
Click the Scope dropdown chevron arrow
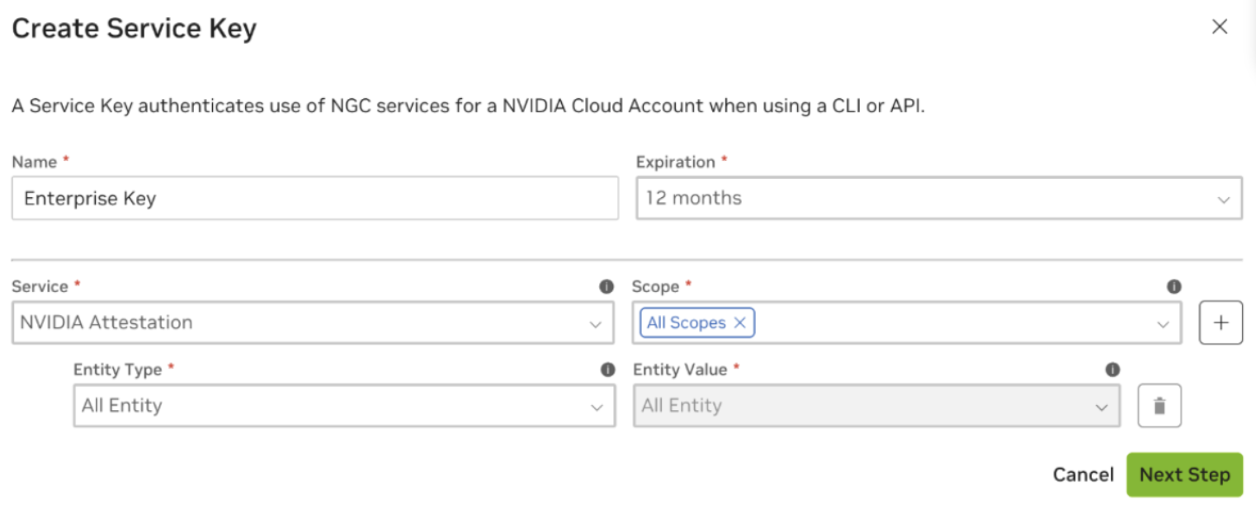tap(1163, 324)
